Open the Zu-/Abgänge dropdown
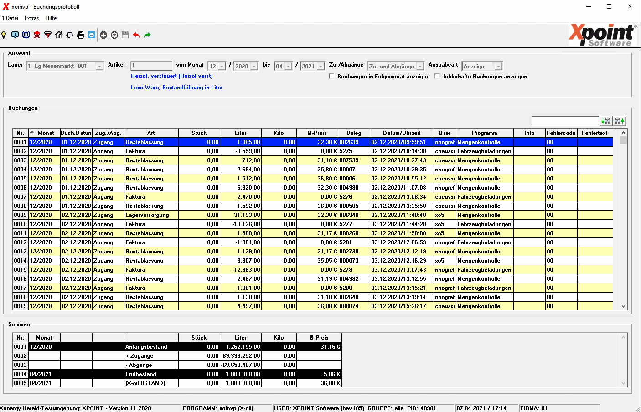Viewport: 641px width, 412px height. point(420,67)
